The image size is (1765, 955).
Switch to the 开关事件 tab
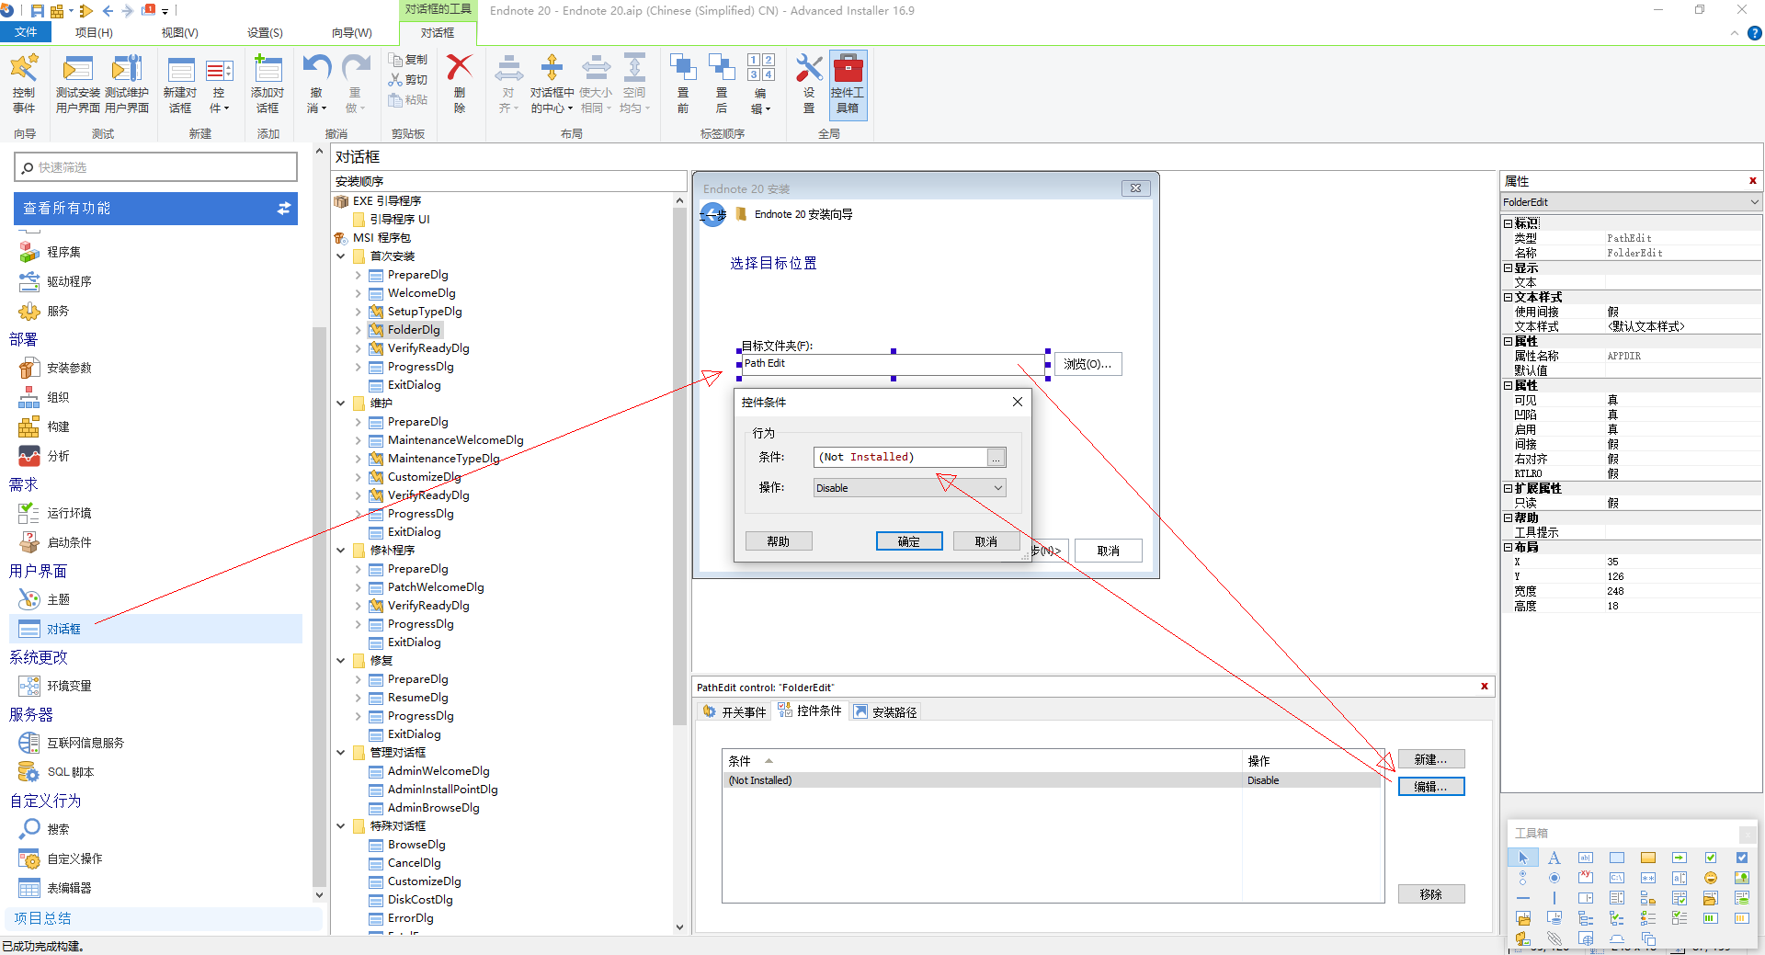(734, 711)
